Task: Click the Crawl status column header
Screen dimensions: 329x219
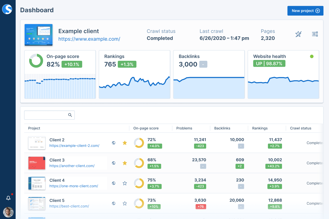Action: tap(301, 128)
